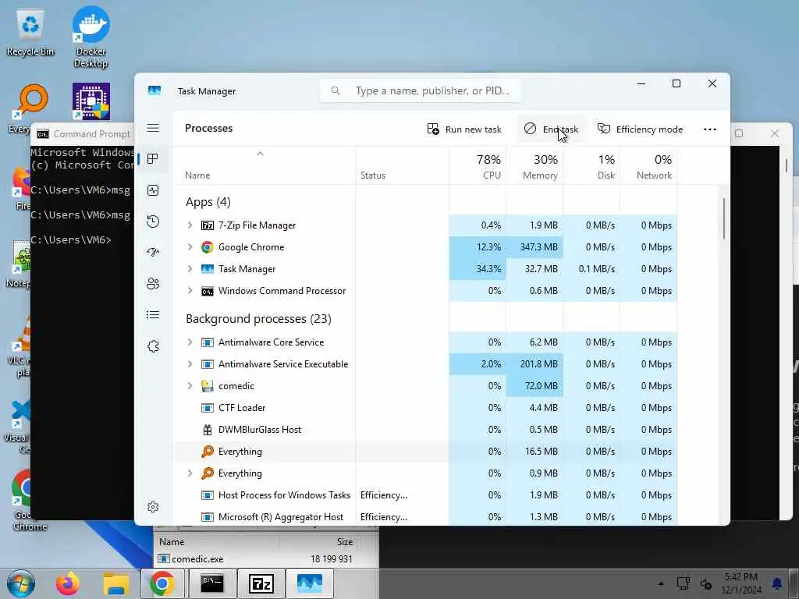
Task: Click the network tray icon
Action: [683, 583]
